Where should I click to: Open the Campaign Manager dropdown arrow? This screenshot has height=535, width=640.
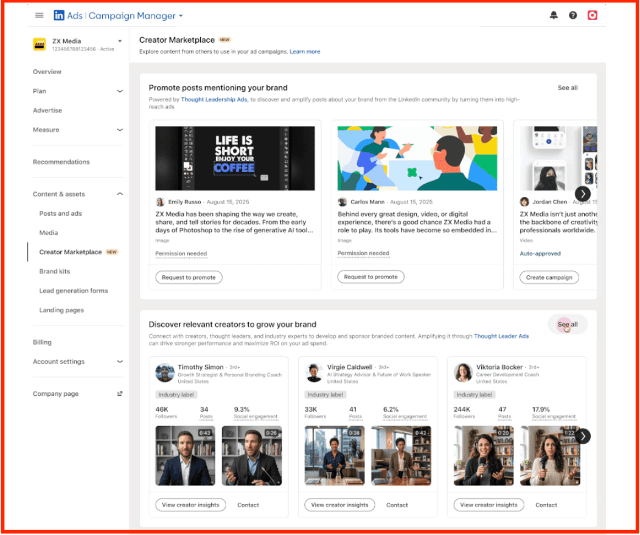click(181, 16)
